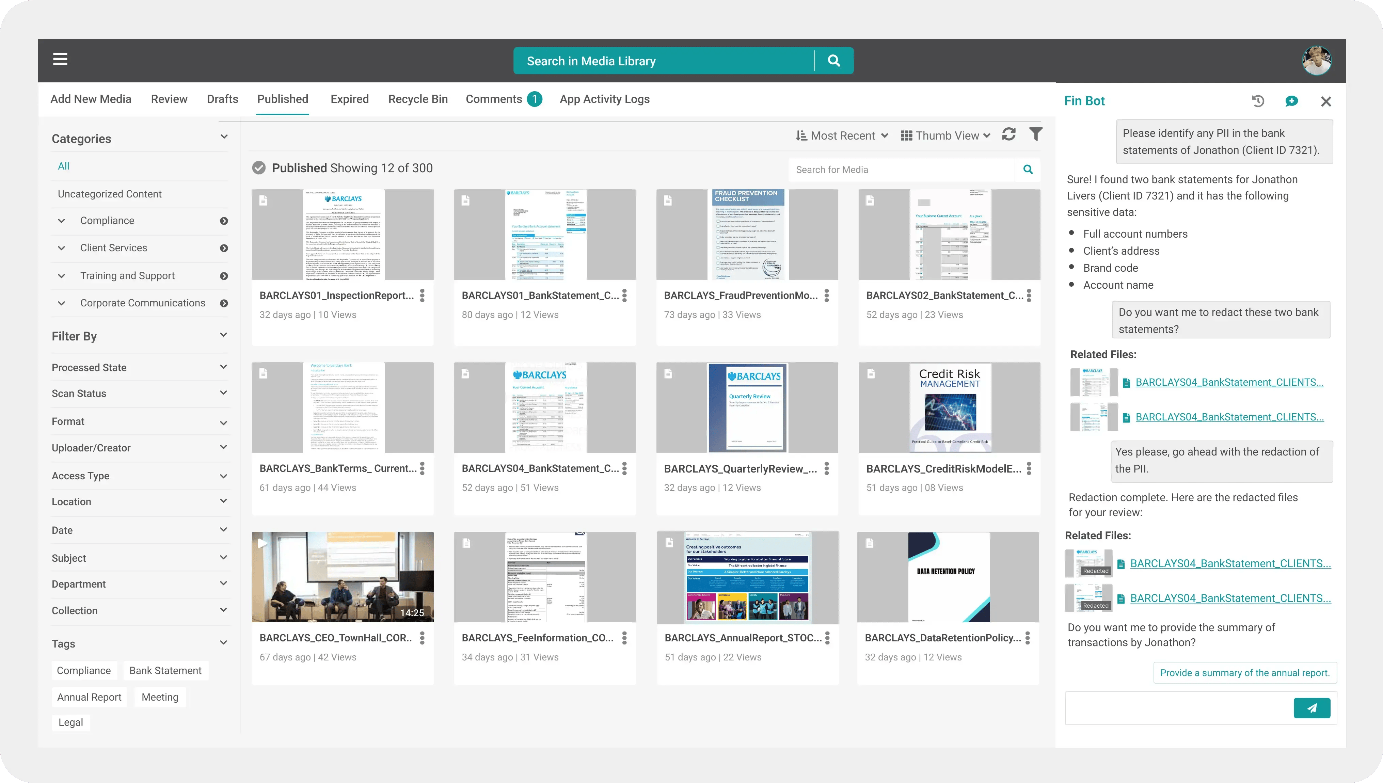Select Uncategorized Content category
1383x783 pixels.
click(x=110, y=194)
